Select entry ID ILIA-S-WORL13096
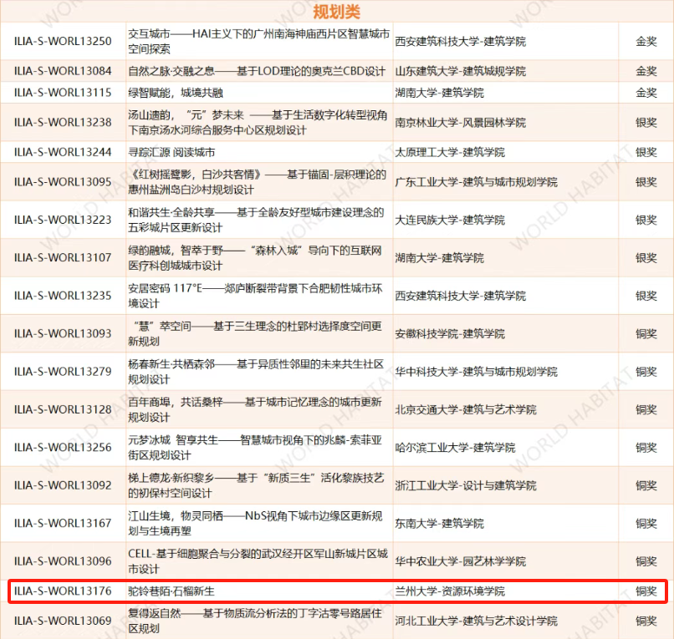The height and width of the screenshot is (639, 674). click(x=63, y=561)
